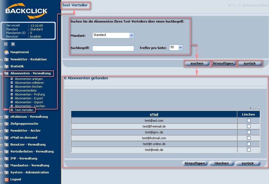Click the Newsletter - Archiv folder icon
Viewport: 269px width, 184px height.
(x=6, y=131)
